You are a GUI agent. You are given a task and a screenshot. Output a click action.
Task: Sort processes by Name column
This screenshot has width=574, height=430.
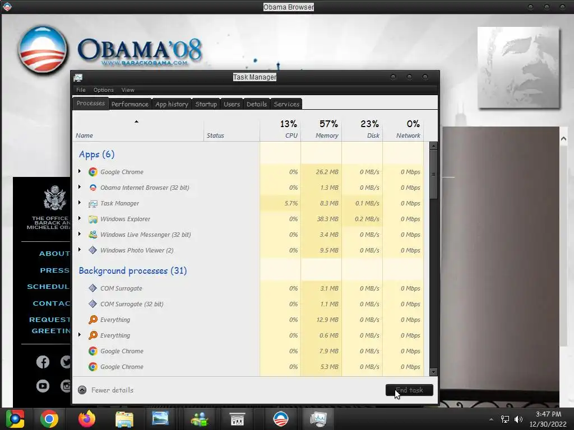[x=138, y=129]
